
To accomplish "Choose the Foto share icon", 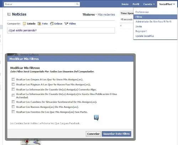I will tap(39, 23).
